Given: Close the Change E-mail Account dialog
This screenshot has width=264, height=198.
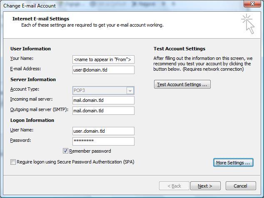Looking at the screenshot, I should (x=252, y=4).
